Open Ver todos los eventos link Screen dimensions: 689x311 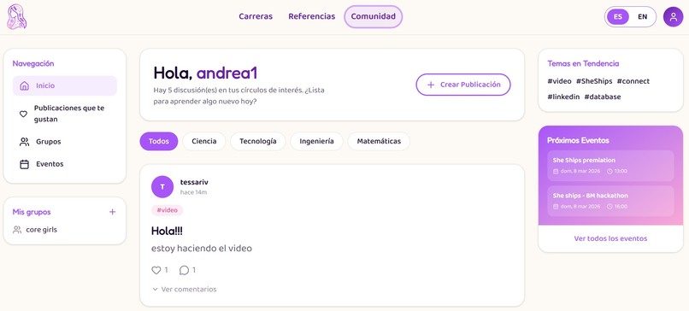610,238
